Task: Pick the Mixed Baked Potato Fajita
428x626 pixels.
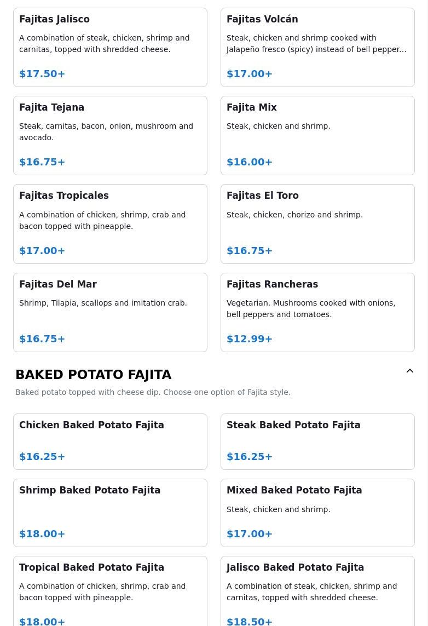Action: tap(317, 513)
